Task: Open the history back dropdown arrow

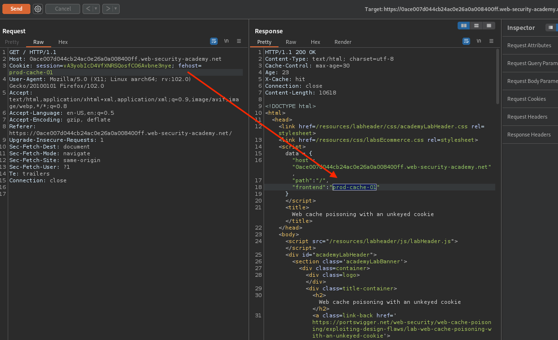Action: tap(96, 9)
